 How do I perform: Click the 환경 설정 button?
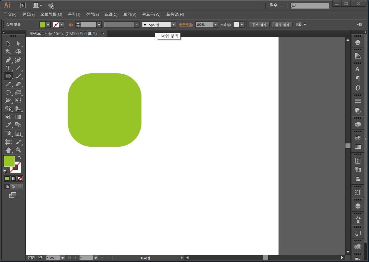[x=282, y=25]
